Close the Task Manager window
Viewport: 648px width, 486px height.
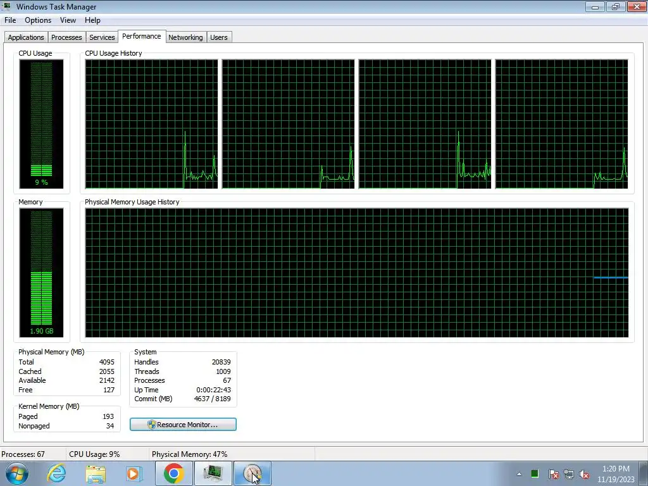point(637,6)
